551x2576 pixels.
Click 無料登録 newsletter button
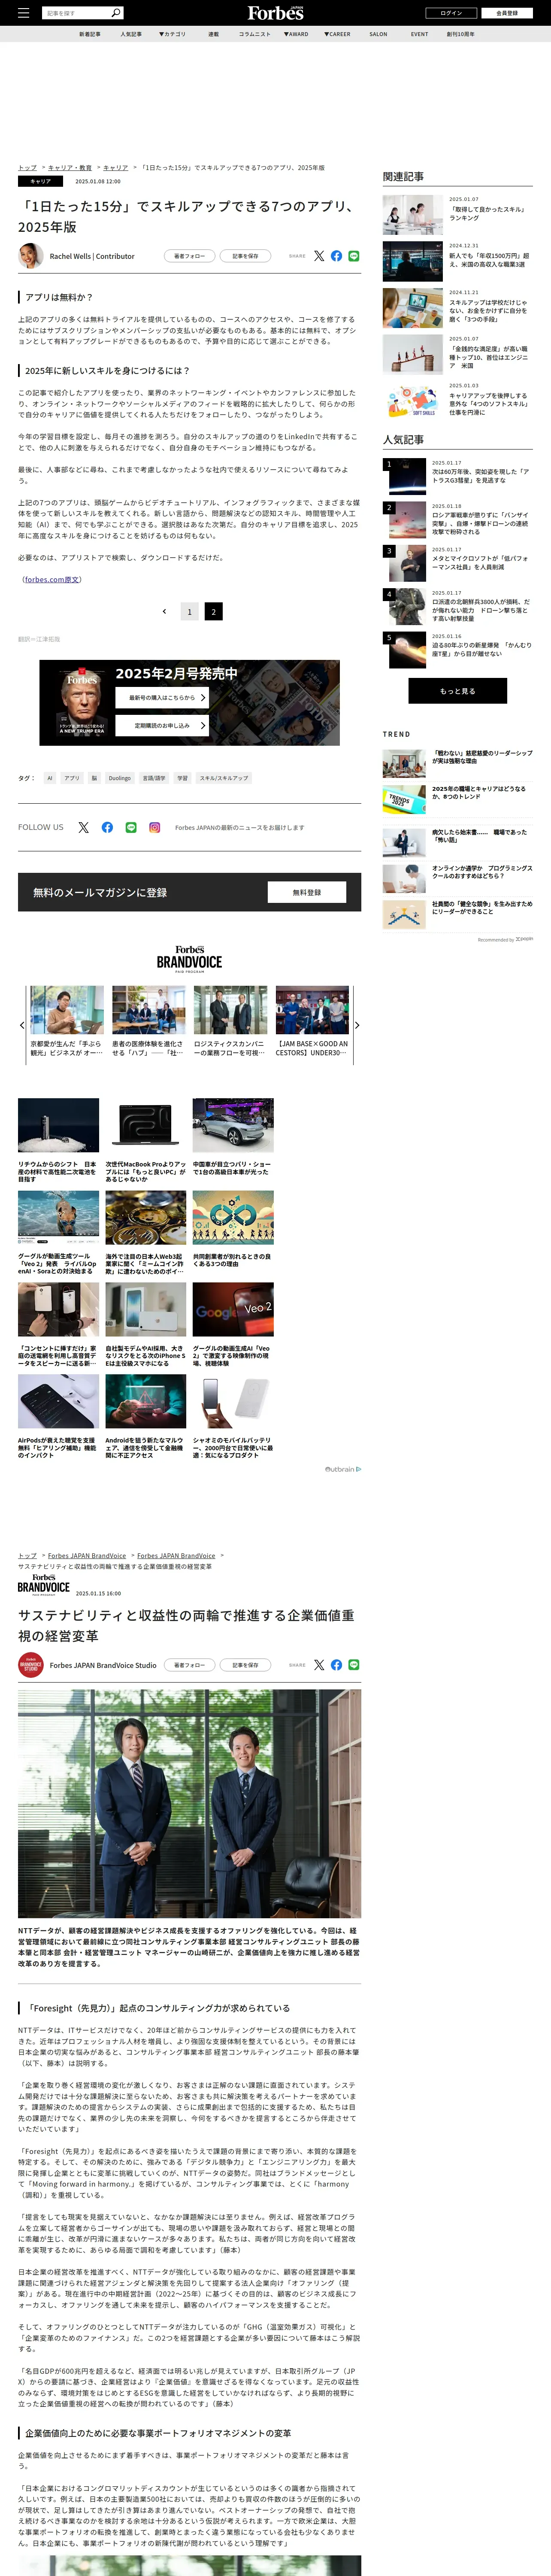(x=307, y=892)
